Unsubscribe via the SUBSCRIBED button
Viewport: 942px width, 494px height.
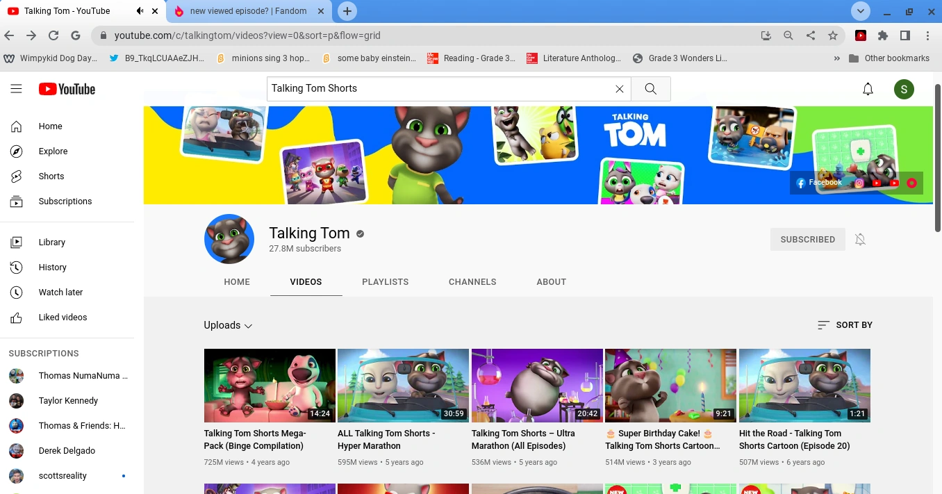807,239
